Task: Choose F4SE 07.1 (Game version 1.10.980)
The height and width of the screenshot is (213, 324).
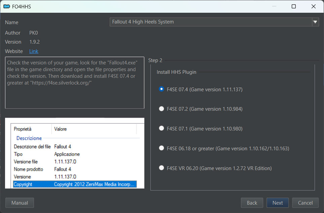Action: [x=201, y=128]
